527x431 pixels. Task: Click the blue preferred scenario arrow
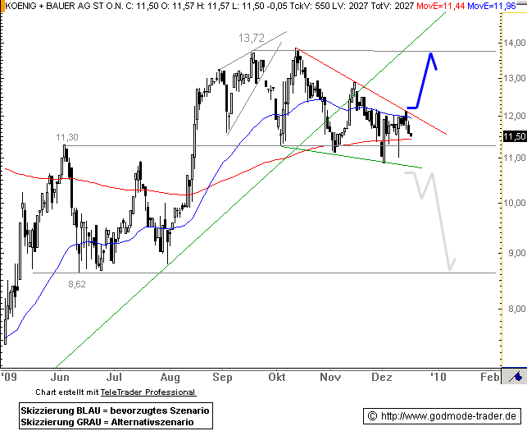(x=422, y=80)
